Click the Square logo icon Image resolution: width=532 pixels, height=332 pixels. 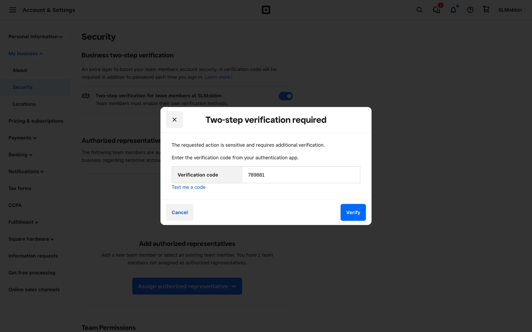[x=266, y=10]
